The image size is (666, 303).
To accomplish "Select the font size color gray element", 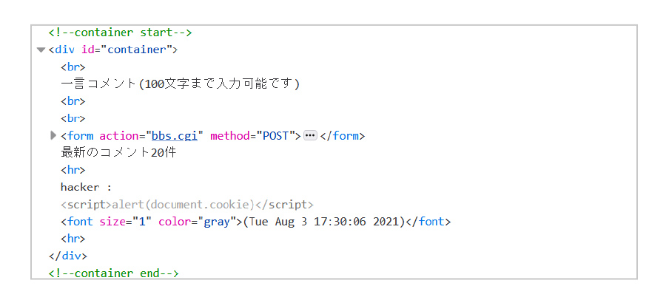I will click(x=256, y=222).
